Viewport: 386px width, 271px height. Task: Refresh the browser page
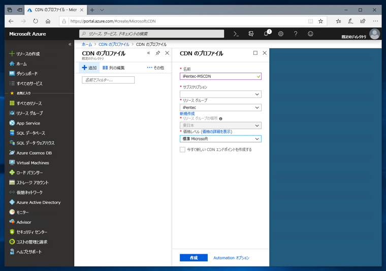point(36,21)
